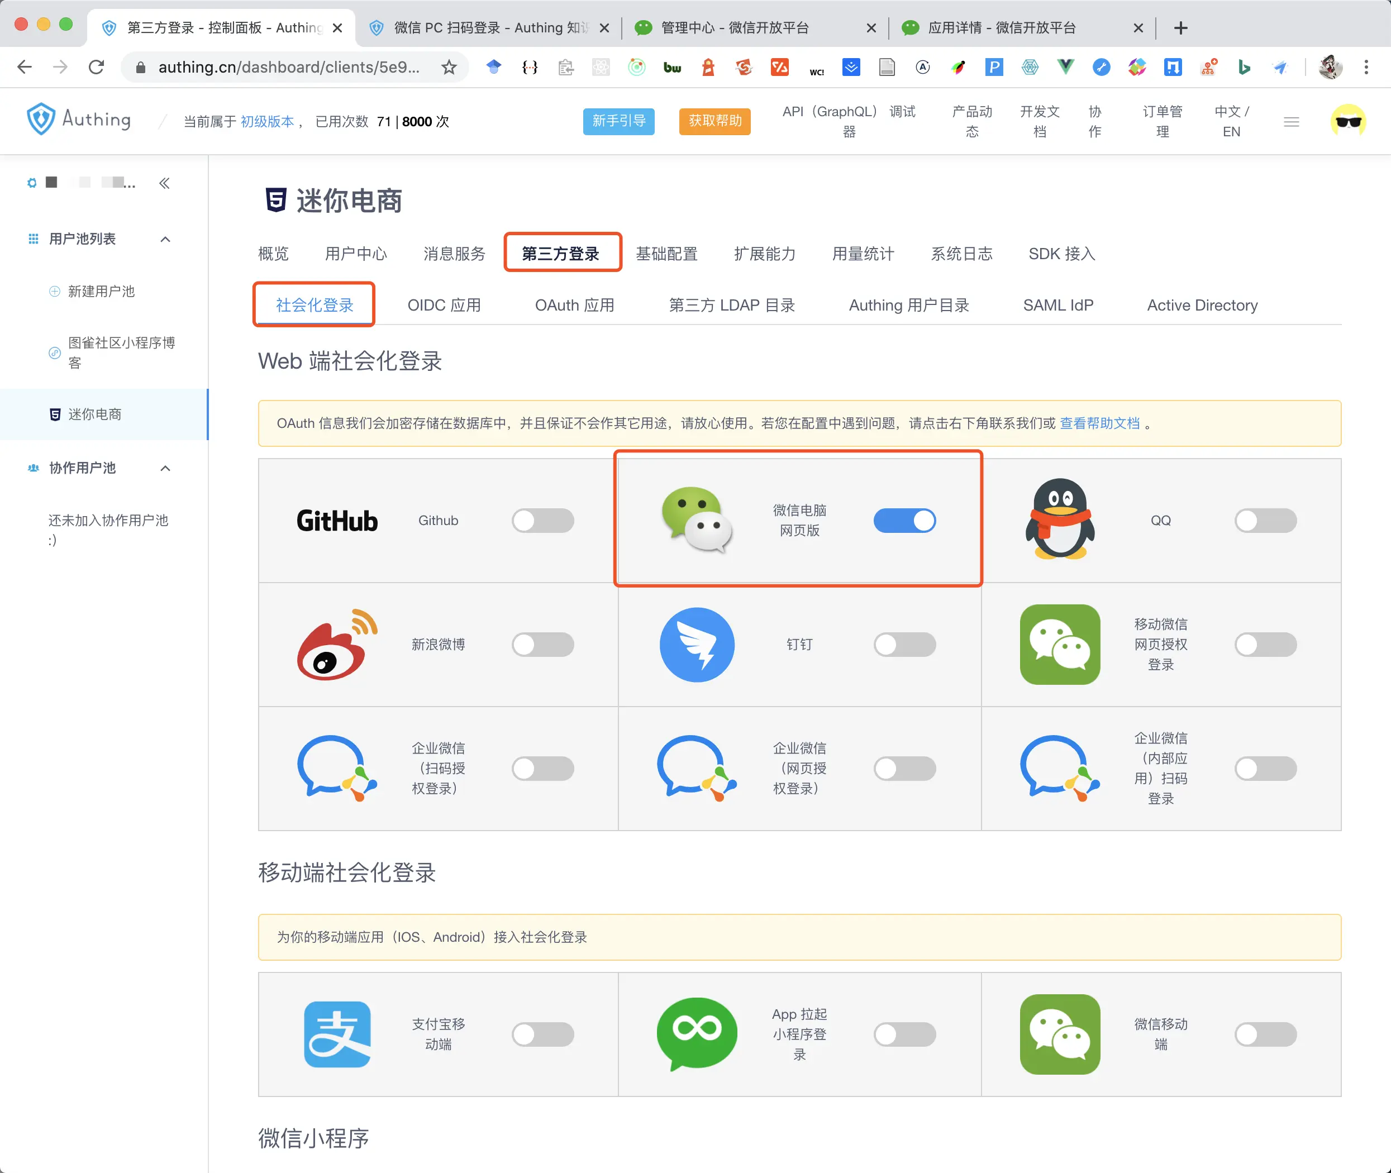Open 用户中心 tab
The image size is (1391, 1173).
point(356,254)
